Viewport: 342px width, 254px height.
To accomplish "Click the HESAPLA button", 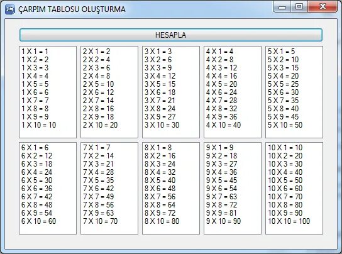I will pos(171,35).
